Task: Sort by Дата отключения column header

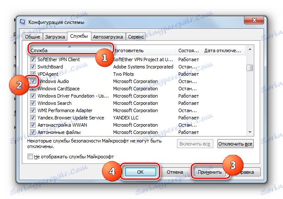Action: [x=223, y=50]
